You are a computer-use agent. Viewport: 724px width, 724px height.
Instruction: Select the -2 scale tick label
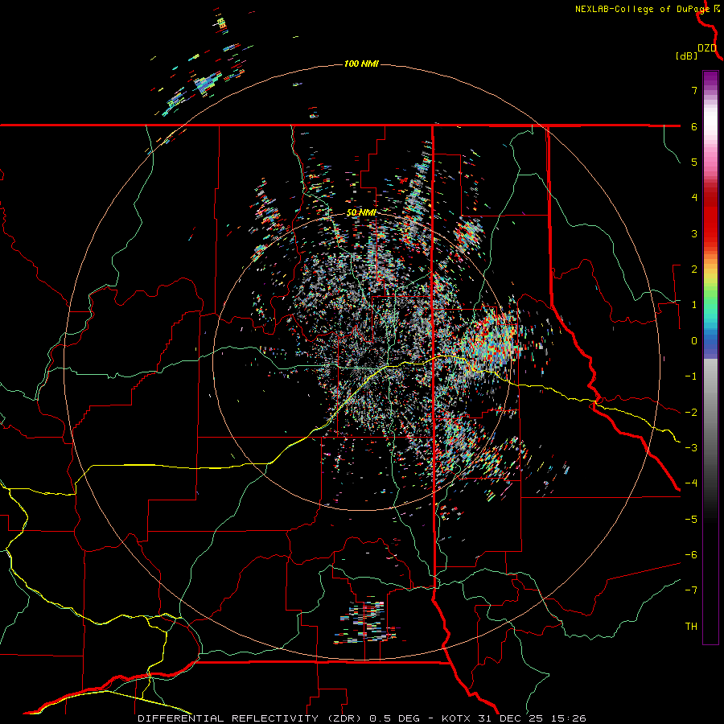(691, 413)
